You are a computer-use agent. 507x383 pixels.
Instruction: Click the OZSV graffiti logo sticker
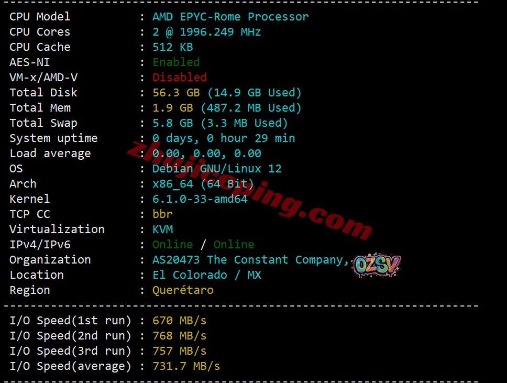pos(377,265)
